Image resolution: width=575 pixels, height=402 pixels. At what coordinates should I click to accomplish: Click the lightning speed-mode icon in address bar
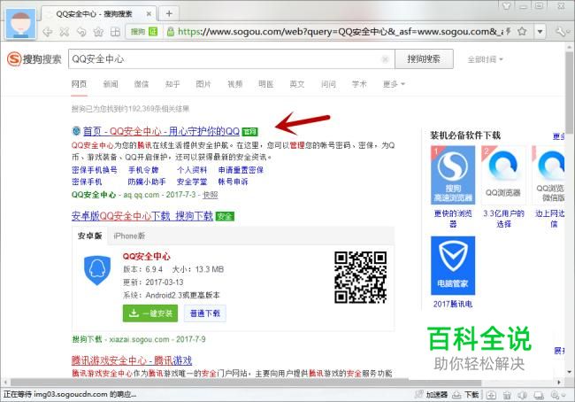click(x=509, y=32)
